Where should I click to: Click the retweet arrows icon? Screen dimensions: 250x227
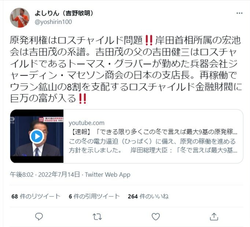pyautogui.click(x=97, y=217)
